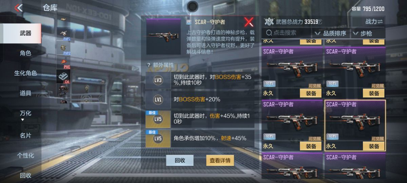Click the 查看详情 details button
Screen dimensions: 407x183
pyautogui.click(x=220, y=160)
